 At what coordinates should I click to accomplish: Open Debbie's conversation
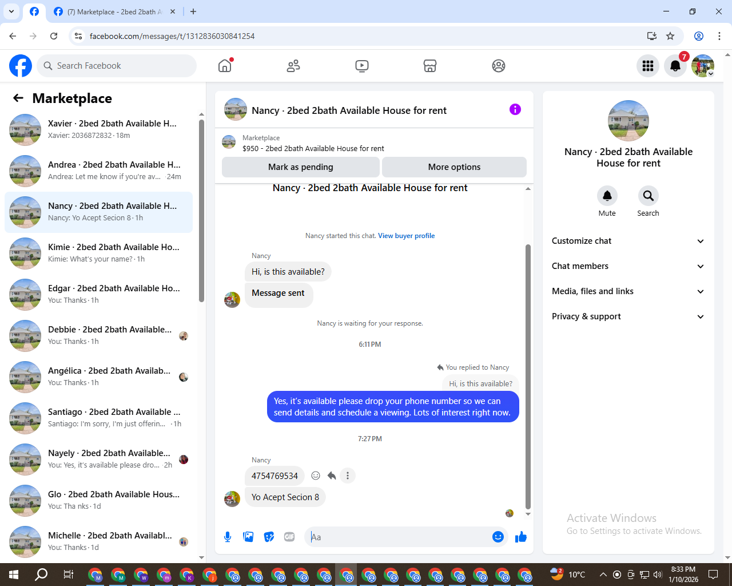98,336
